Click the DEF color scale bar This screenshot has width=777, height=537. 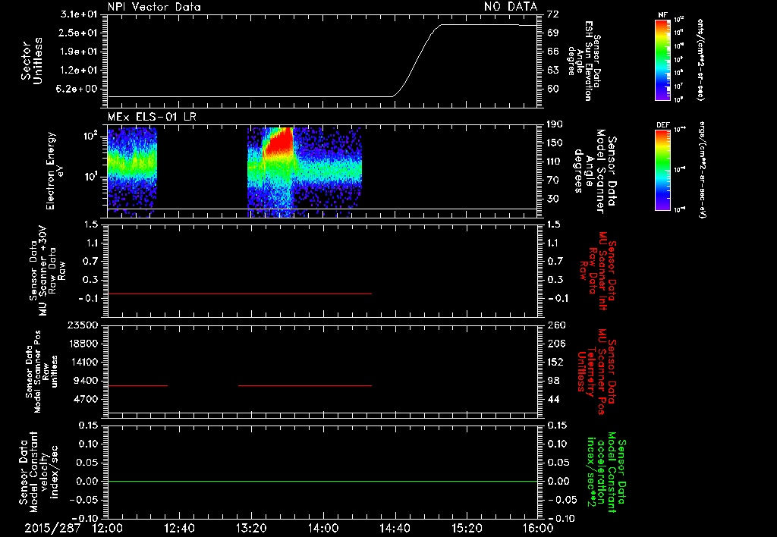tap(662, 169)
